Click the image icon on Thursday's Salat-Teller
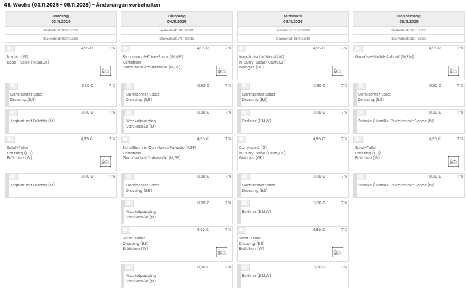This screenshot has height=290, width=467. pos(453,161)
